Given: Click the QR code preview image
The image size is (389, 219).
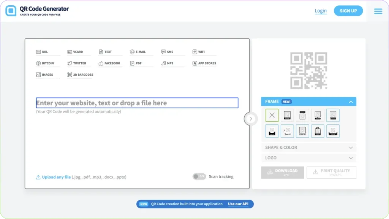Looking at the screenshot, I should pyautogui.click(x=308, y=71).
